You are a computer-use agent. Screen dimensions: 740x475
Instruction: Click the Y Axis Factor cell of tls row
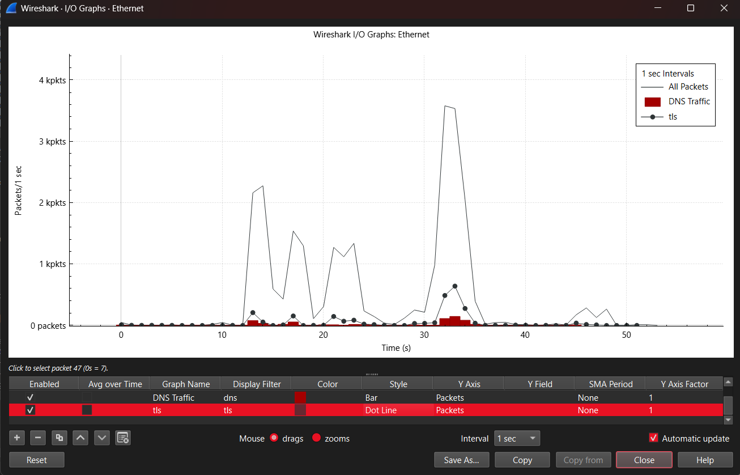click(684, 410)
